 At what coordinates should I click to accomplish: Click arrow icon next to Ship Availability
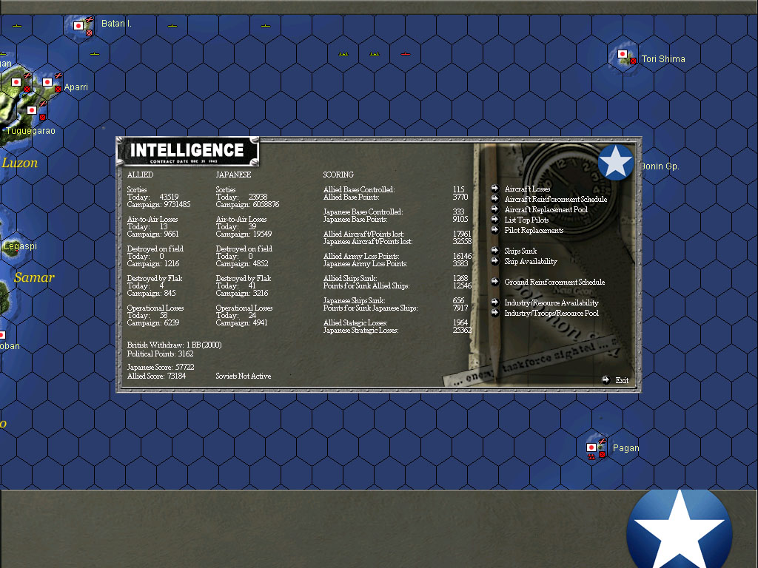[x=494, y=261]
